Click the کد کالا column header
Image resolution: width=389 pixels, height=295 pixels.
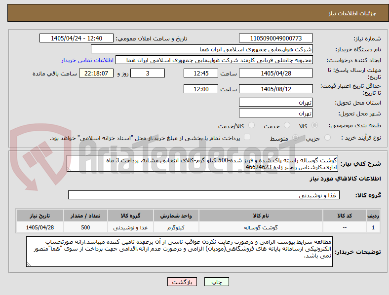[x=345, y=216]
